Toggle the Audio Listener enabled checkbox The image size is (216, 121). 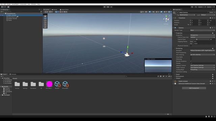178,81
